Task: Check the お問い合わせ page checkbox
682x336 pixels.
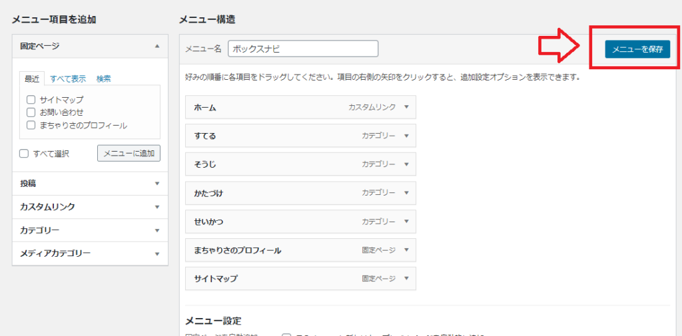Action: pyautogui.click(x=31, y=112)
